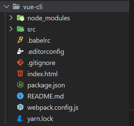This screenshot has width=134, height=126.
Task: Click the Babel icon beside .babelrc
Action: tap(20, 40)
